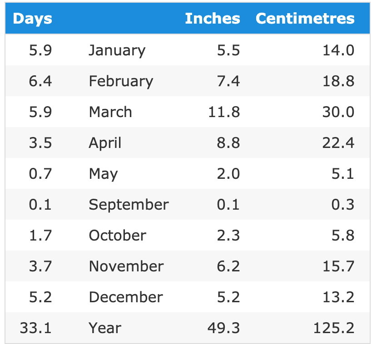Viewport: 377px width, 344px height.
Task: Click the March row label
Action: pyautogui.click(x=110, y=112)
